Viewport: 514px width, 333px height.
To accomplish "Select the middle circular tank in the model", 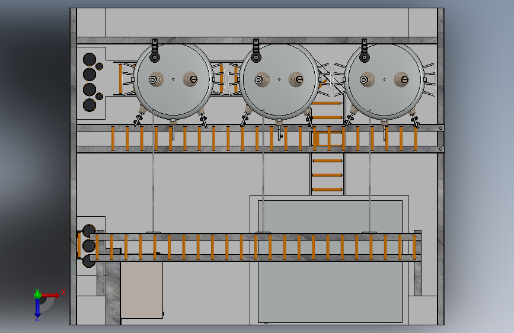I will click(x=279, y=81).
